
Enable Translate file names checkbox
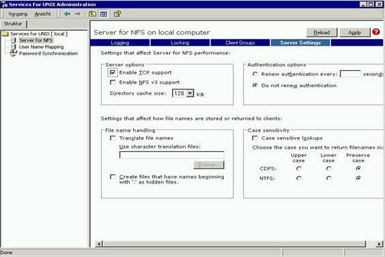(113, 138)
